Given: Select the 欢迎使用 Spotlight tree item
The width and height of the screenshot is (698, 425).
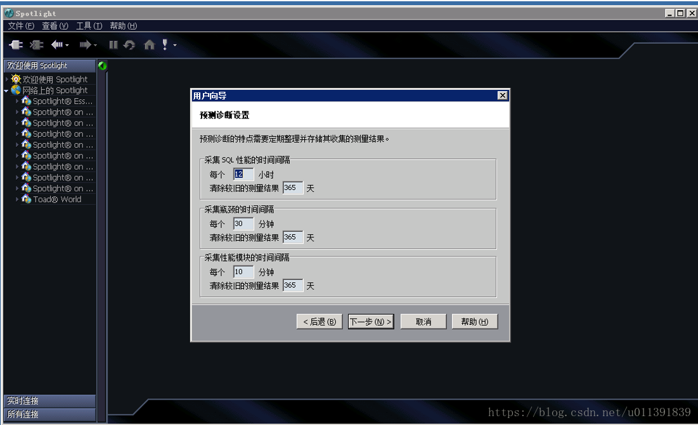Looking at the screenshot, I should (55, 79).
